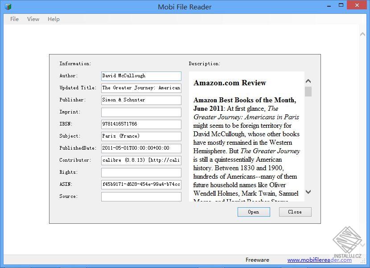Open the View menu
Viewport: 370px width, 268px height.
point(33,19)
